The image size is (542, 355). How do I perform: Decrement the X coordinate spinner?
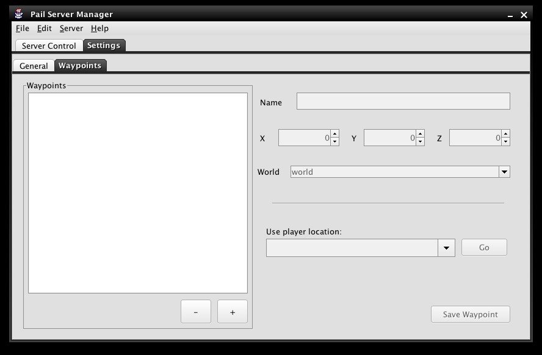coord(334,141)
